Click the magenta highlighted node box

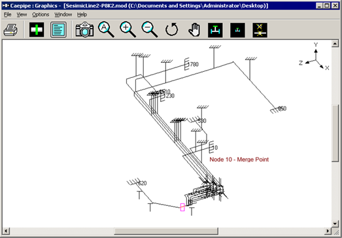(182, 207)
